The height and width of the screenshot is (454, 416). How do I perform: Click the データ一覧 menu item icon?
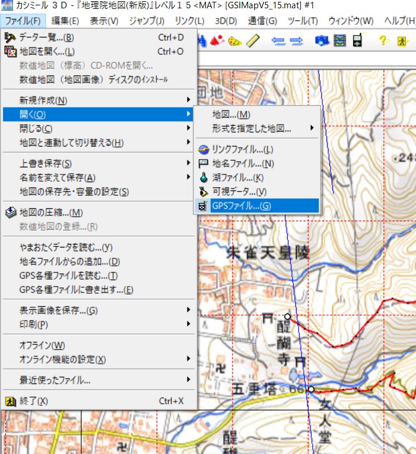[x=10, y=37]
